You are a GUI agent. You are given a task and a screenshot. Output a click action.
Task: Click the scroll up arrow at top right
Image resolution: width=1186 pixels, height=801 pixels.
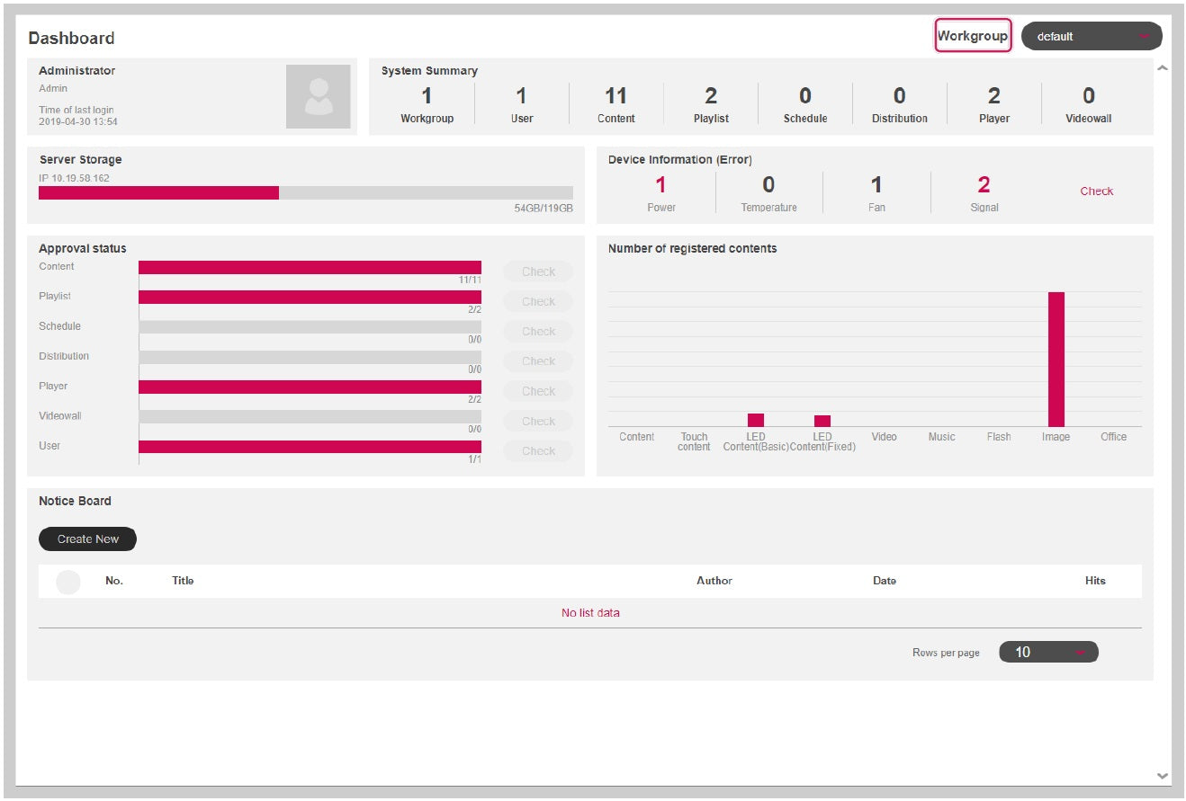[x=1162, y=68]
